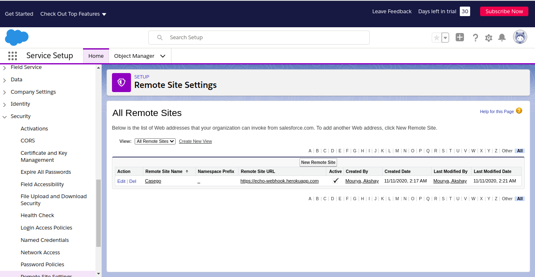The image size is (535, 277).
Task: Click Help for this Page link
Action: click(x=497, y=111)
